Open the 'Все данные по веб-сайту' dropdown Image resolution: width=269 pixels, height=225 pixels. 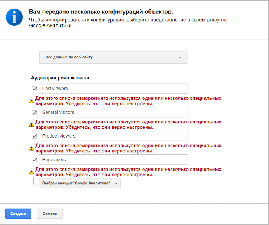[x=113, y=57]
